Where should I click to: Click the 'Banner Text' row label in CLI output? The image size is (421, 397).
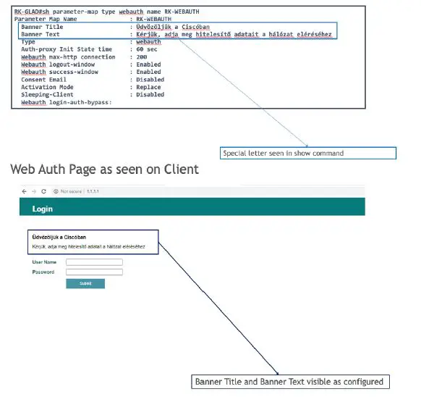41,34
